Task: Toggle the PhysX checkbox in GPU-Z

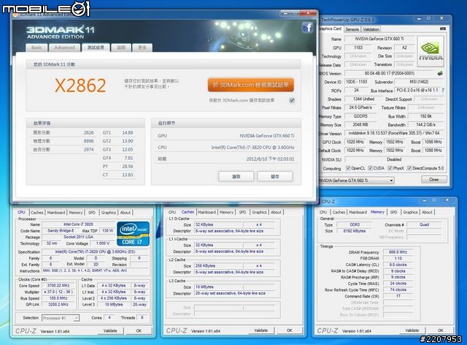Action: click(390, 168)
